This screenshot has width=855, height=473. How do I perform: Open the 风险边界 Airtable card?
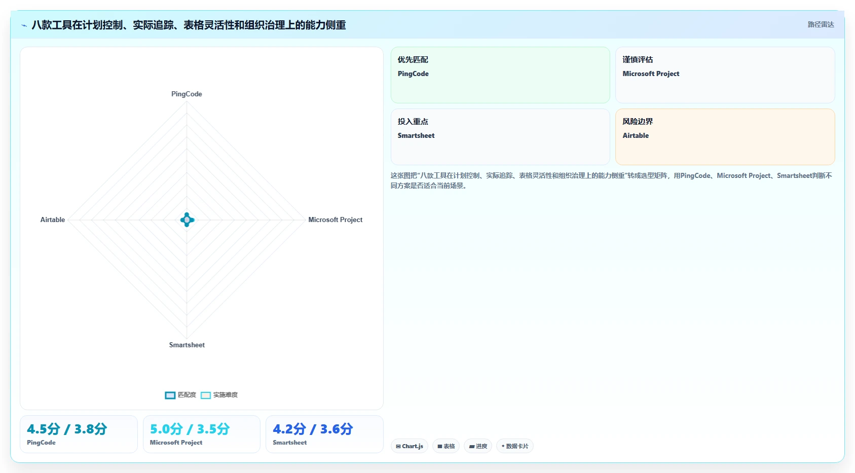coord(725,137)
